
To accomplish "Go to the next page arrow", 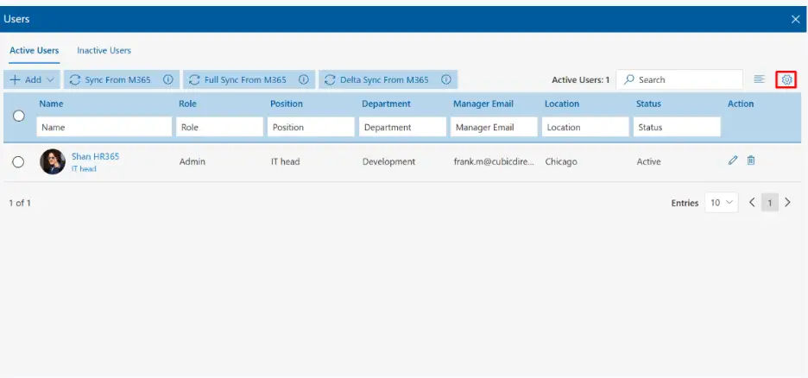I will pyautogui.click(x=787, y=203).
